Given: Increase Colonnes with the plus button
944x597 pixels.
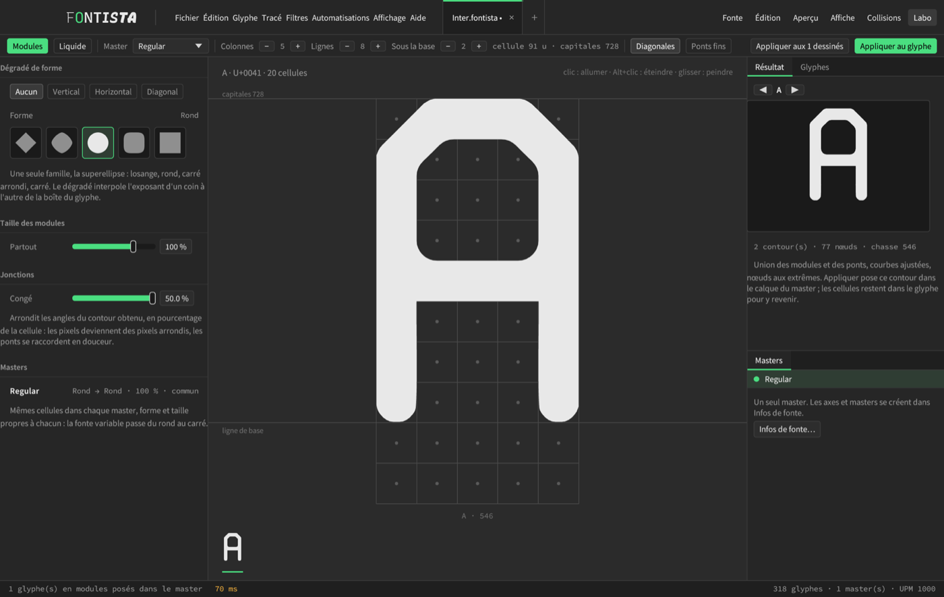Looking at the screenshot, I should click(x=297, y=46).
